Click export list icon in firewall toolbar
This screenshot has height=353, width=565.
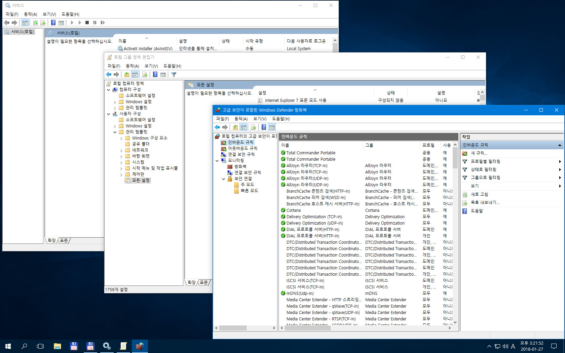(254, 127)
